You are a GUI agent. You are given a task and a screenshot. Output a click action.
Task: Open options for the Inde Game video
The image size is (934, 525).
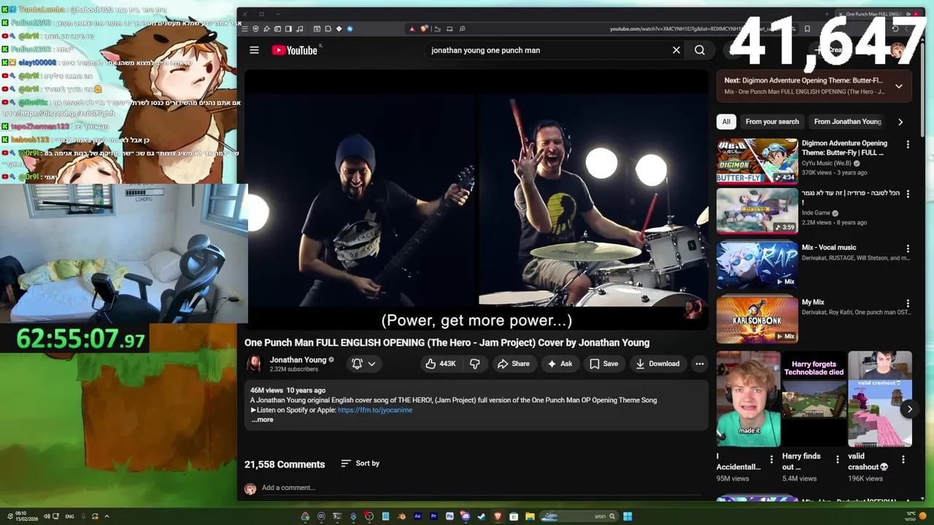908,194
